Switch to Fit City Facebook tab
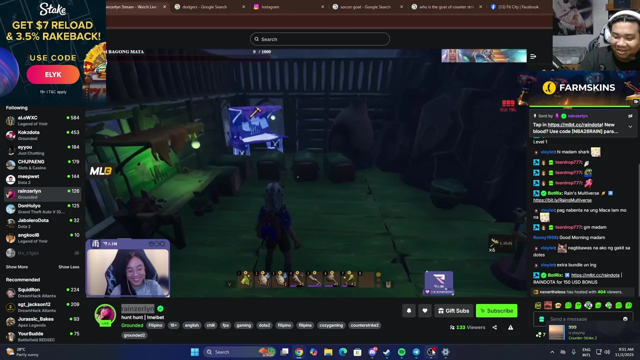The height and width of the screenshot is (360, 640). click(x=518, y=7)
